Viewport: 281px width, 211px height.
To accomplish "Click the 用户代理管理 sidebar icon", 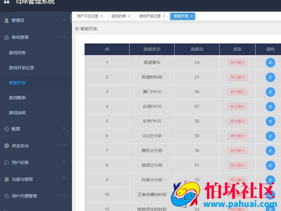I will (x=7, y=196).
